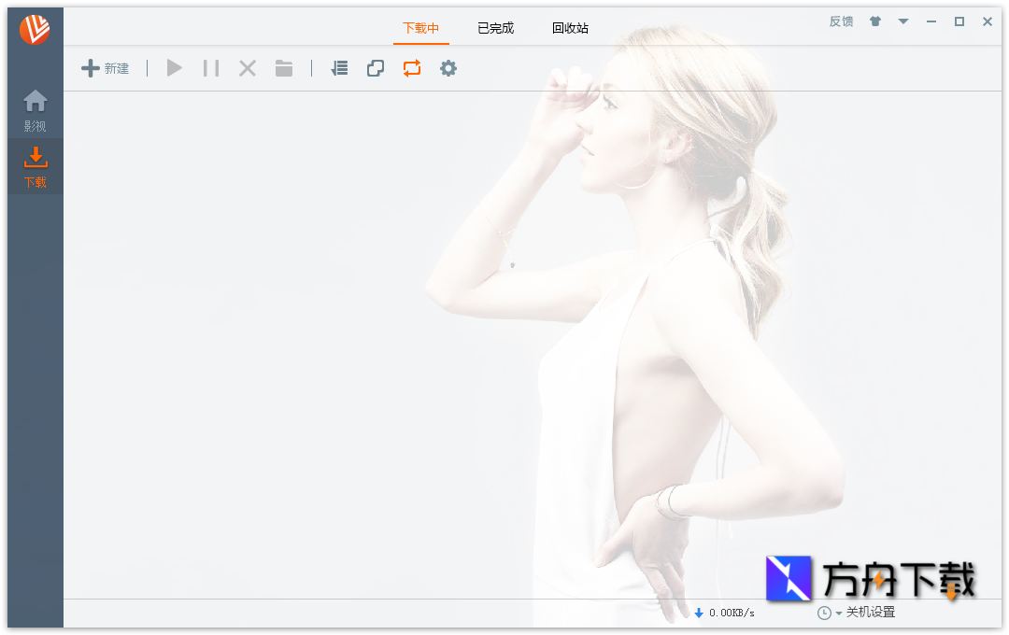Open settings with the gear icon

pyautogui.click(x=448, y=68)
